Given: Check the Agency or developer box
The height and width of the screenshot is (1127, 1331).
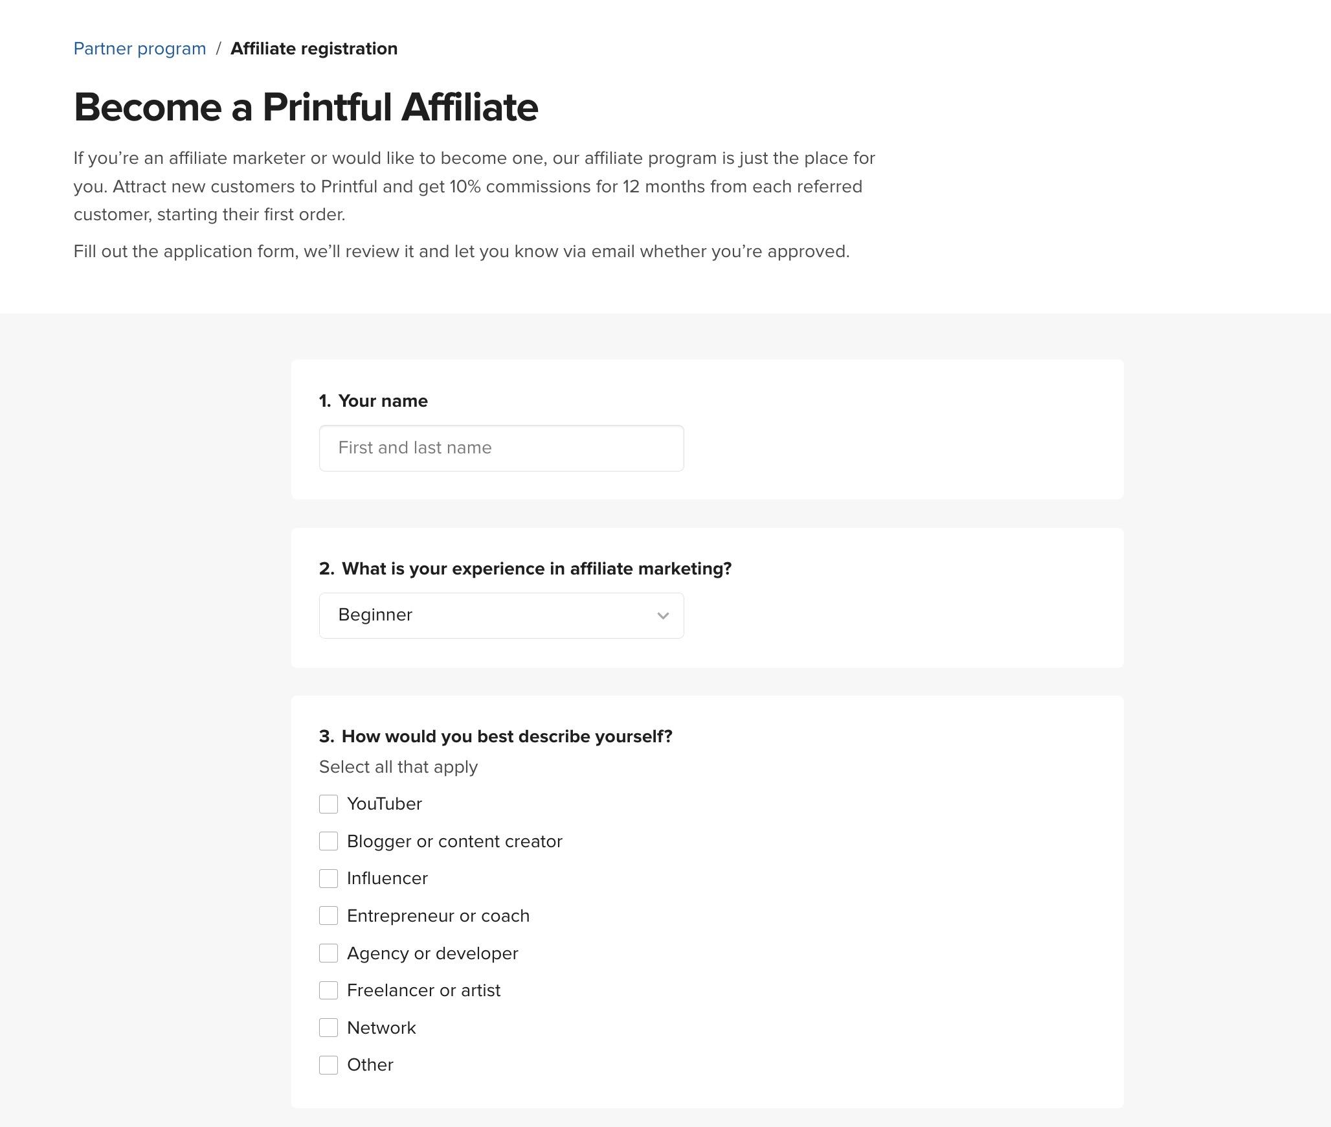Looking at the screenshot, I should pyautogui.click(x=328, y=953).
